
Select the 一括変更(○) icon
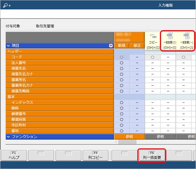pos(170,36)
